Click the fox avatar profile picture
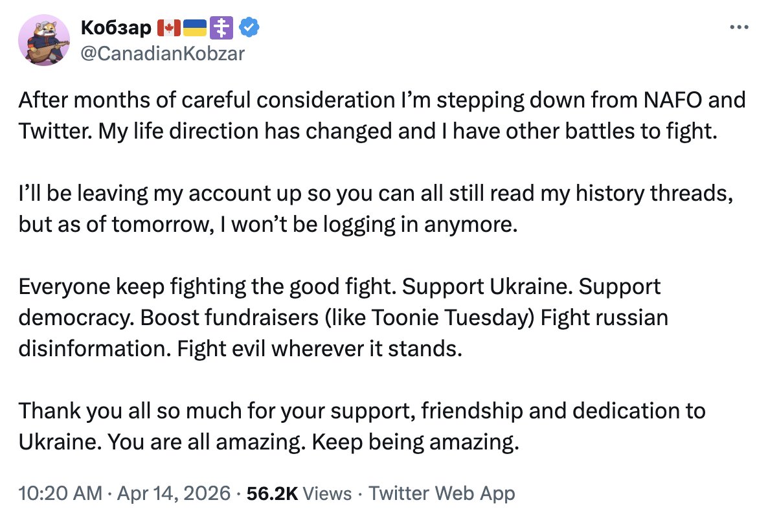This screenshot has height=522, width=768. 44,40
